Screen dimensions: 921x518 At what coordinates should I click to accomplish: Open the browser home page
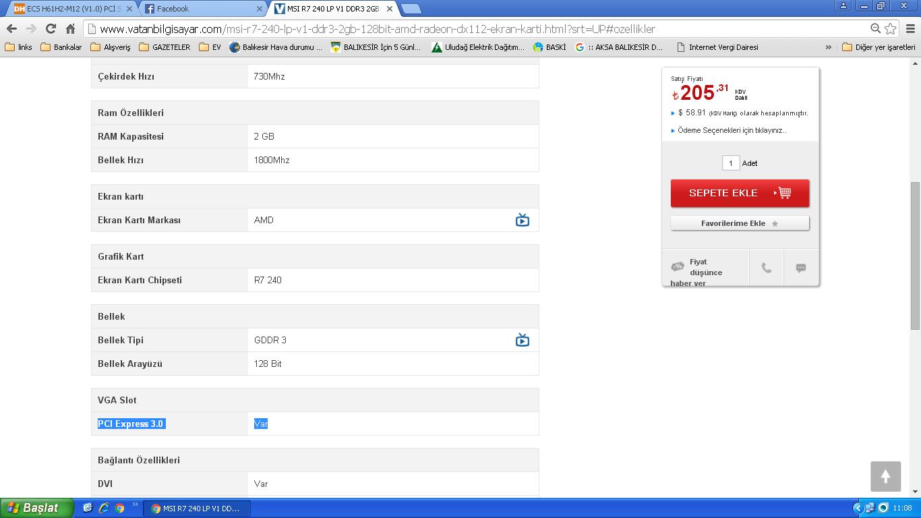coord(70,29)
